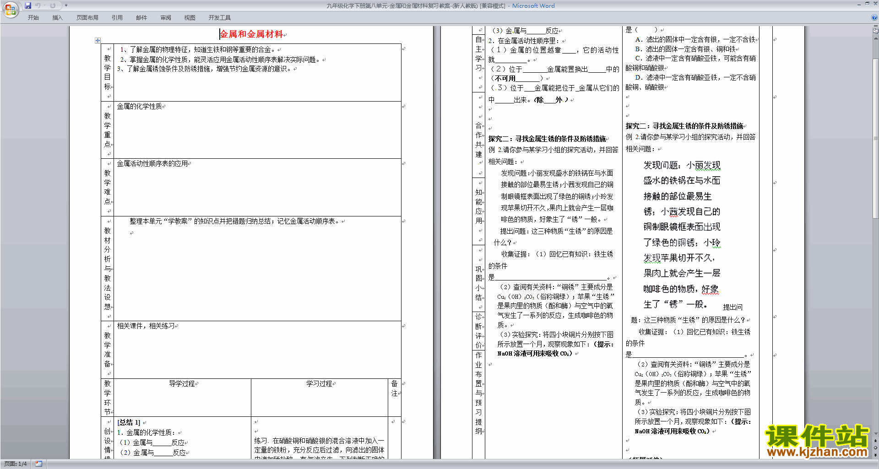Go to previous page button
Image resolution: width=879 pixels, height=469 pixels.
click(x=876, y=441)
